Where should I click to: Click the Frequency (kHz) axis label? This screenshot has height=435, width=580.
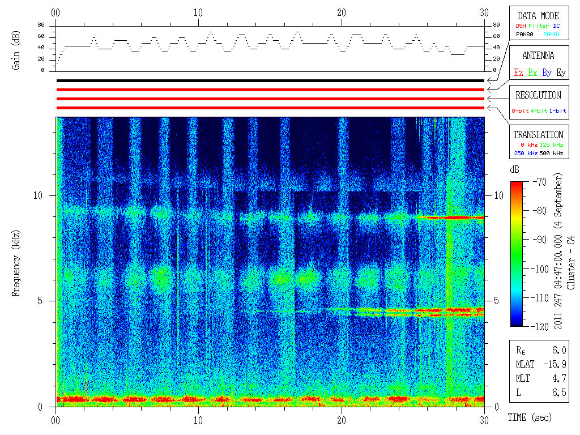click(x=15, y=263)
